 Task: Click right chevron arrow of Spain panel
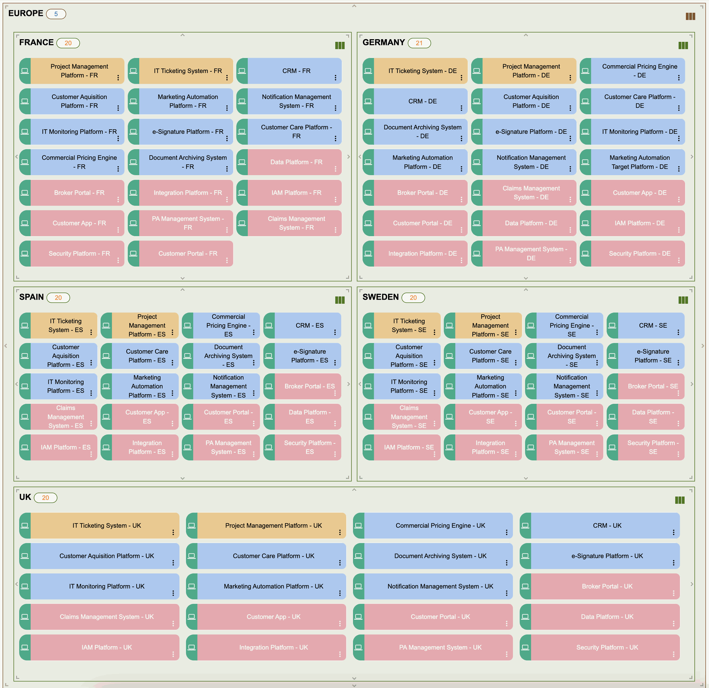click(348, 384)
